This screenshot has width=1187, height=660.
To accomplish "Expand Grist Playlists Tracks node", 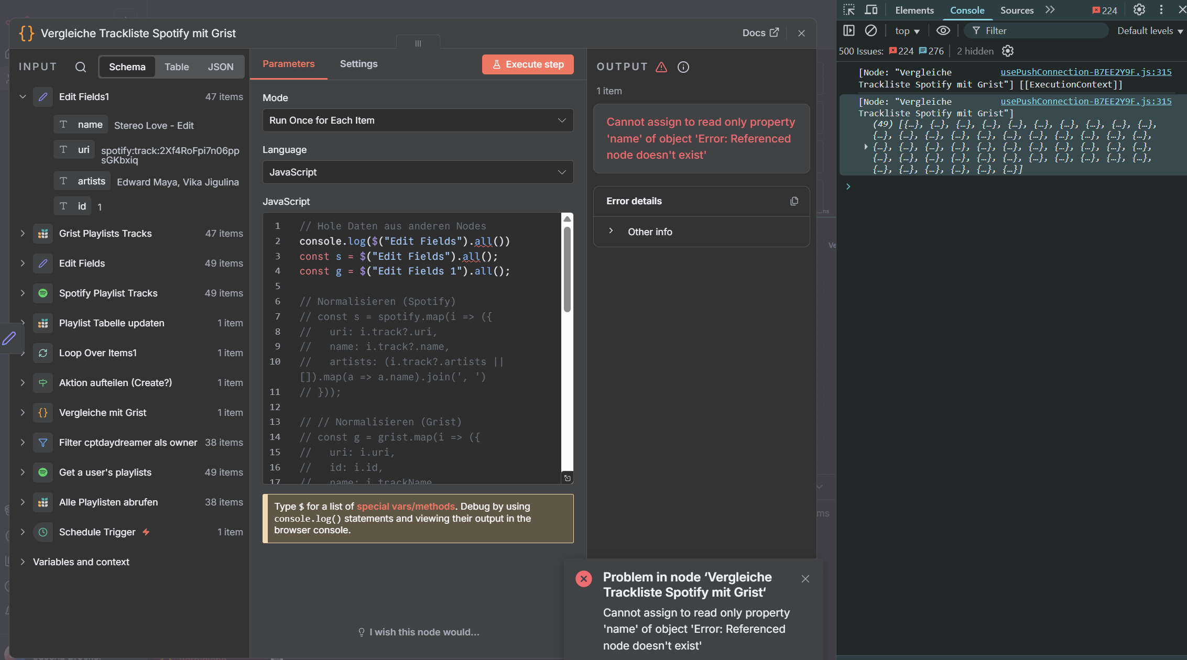I will tap(23, 234).
